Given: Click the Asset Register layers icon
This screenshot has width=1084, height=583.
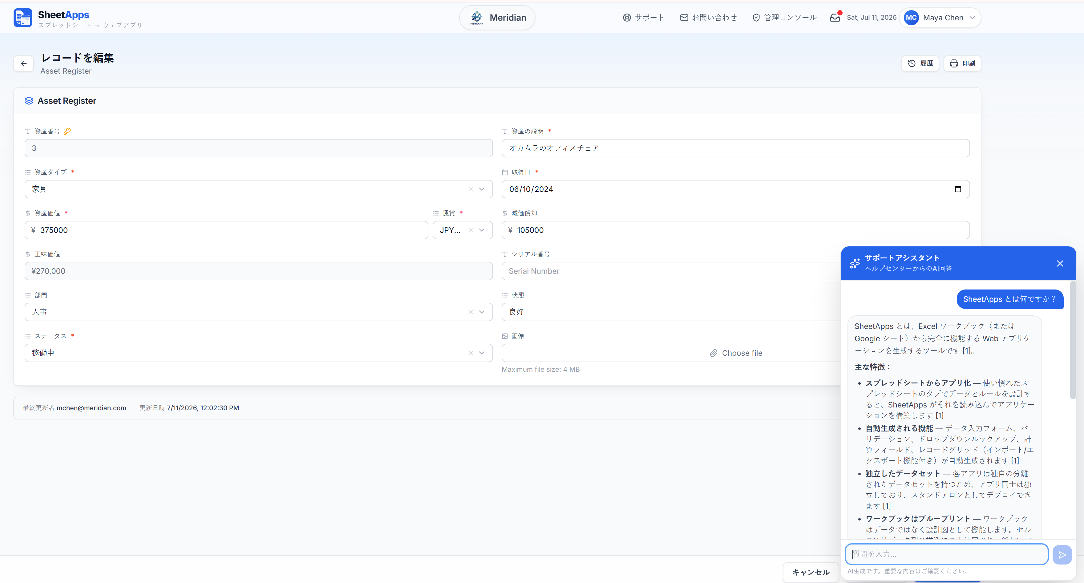Looking at the screenshot, I should [x=29, y=101].
